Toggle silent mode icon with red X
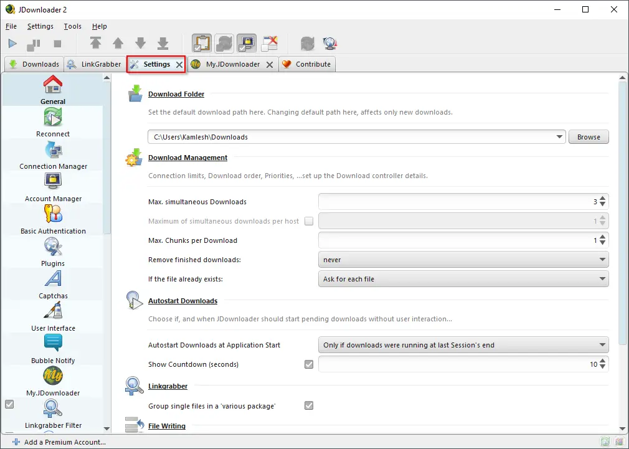629x449 pixels. [269, 44]
